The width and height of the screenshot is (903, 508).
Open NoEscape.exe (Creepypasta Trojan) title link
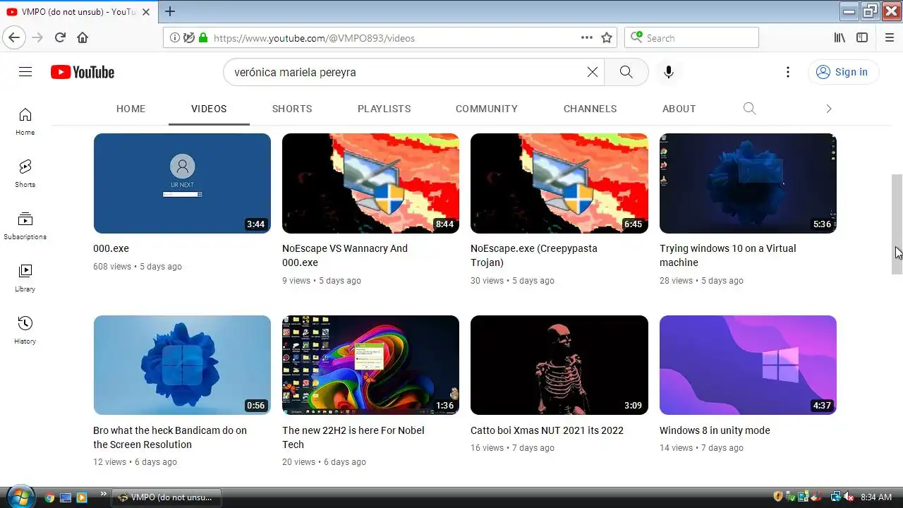(x=534, y=255)
